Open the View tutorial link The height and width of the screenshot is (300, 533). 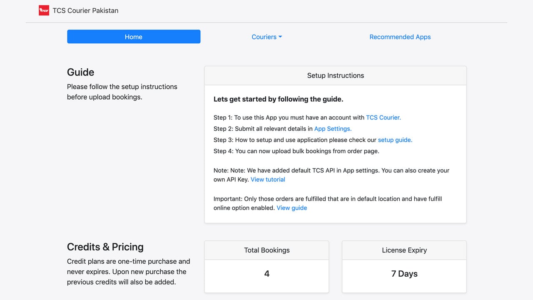[x=268, y=180]
